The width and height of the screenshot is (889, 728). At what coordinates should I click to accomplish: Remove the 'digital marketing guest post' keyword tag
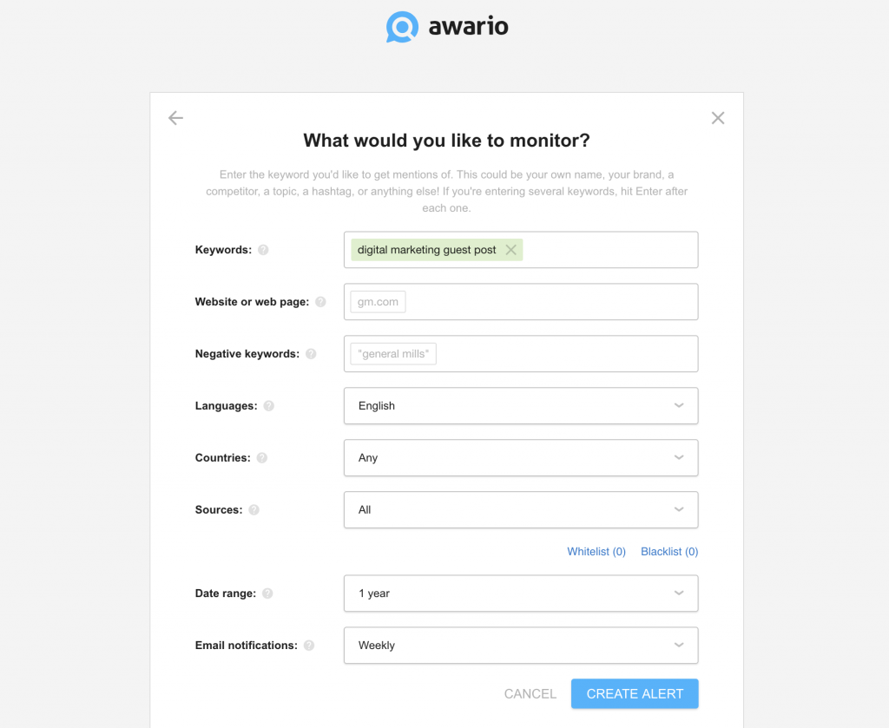point(511,250)
